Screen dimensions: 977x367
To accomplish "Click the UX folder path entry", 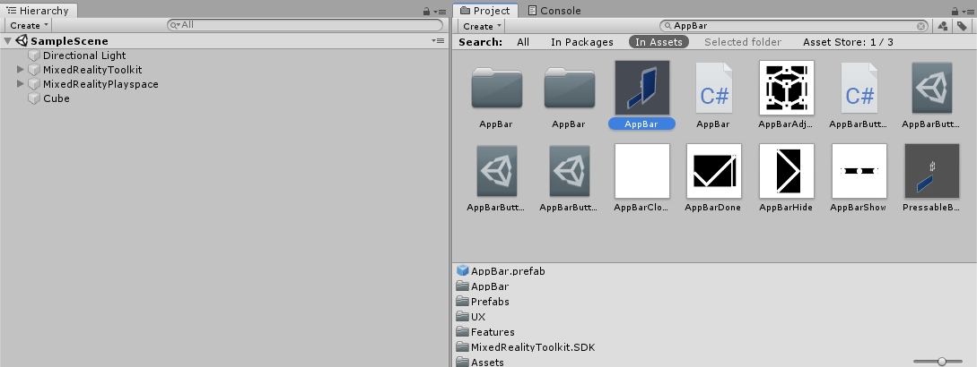I will (478, 317).
